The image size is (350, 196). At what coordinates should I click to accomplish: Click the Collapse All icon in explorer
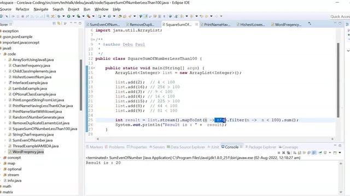point(54,23)
